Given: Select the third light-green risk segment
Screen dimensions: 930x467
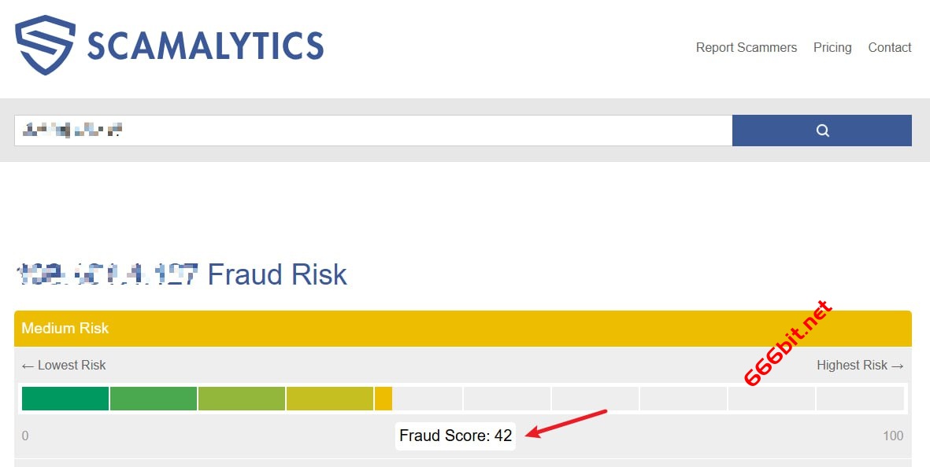Looking at the screenshot, I should pyautogui.click(x=241, y=399).
